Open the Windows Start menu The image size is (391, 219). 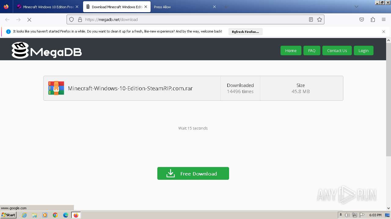tap(8, 215)
